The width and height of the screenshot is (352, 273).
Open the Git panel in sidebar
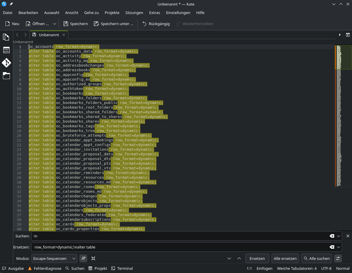coord(6,63)
